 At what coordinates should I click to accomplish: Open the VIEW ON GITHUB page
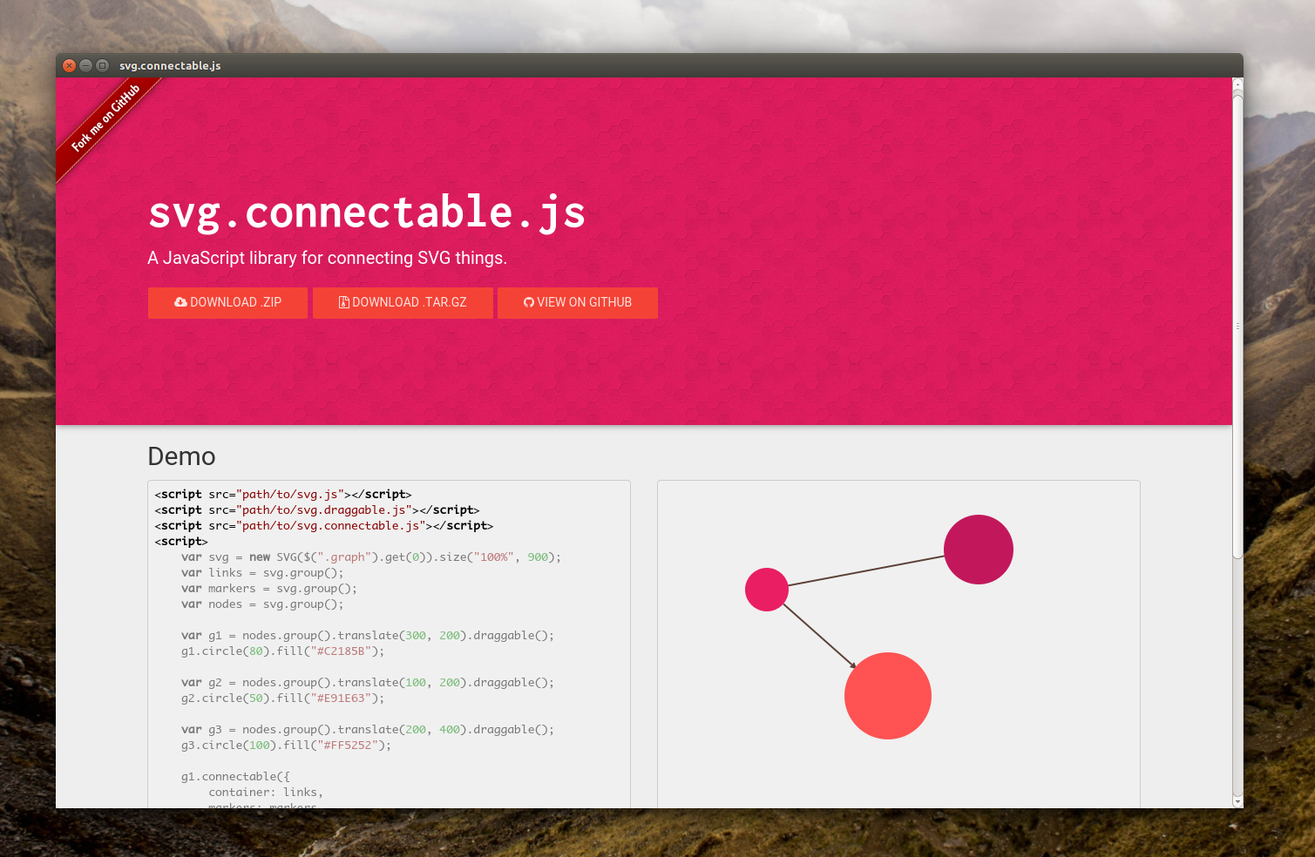pos(578,302)
